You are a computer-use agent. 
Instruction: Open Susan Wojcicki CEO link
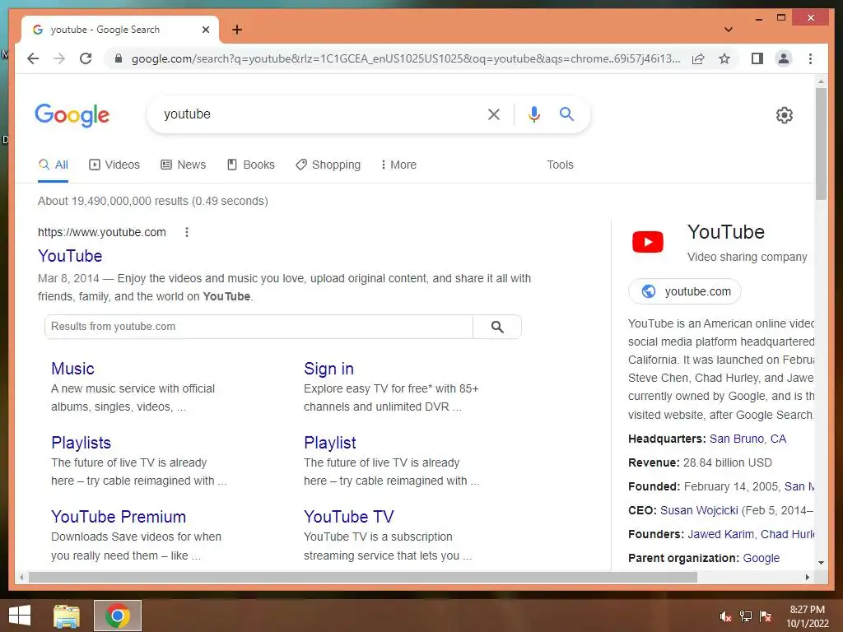point(699,510)
